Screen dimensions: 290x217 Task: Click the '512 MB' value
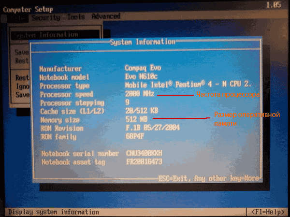[x=136, y=119]
